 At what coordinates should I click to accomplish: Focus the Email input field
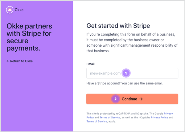(132, 73)
